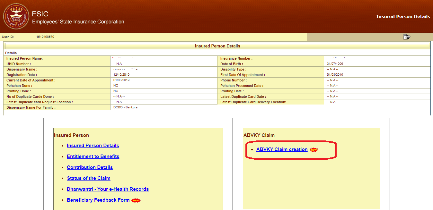
Task: Click the Insured Person section heading
Action: pos(71,135)
